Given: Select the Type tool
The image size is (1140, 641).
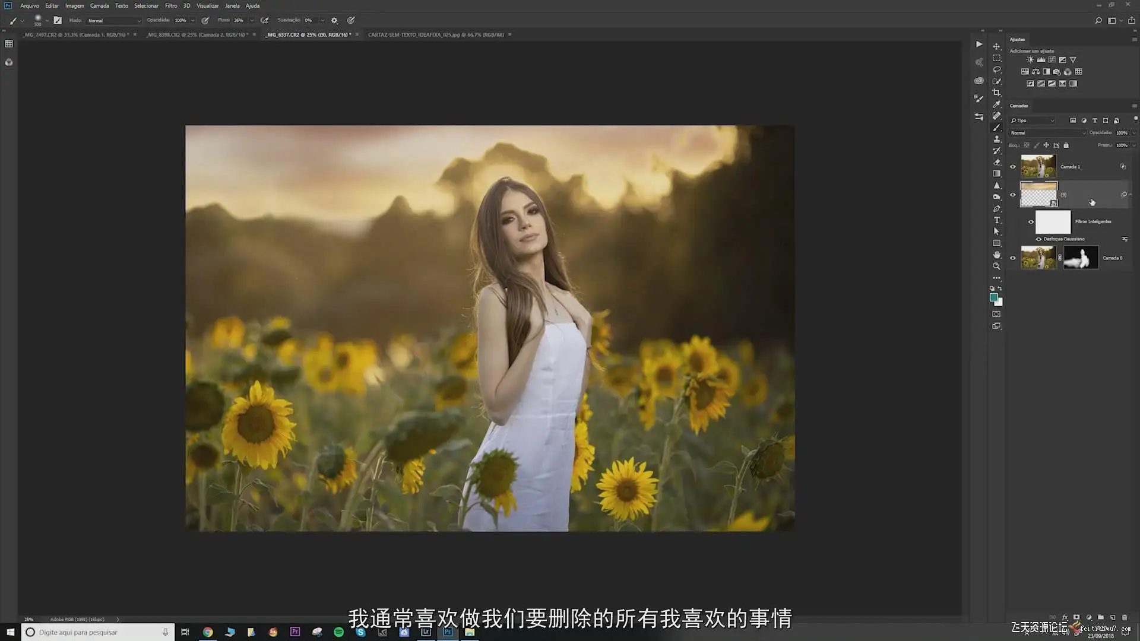Looking at the screenshot, I should coord(997,220).
